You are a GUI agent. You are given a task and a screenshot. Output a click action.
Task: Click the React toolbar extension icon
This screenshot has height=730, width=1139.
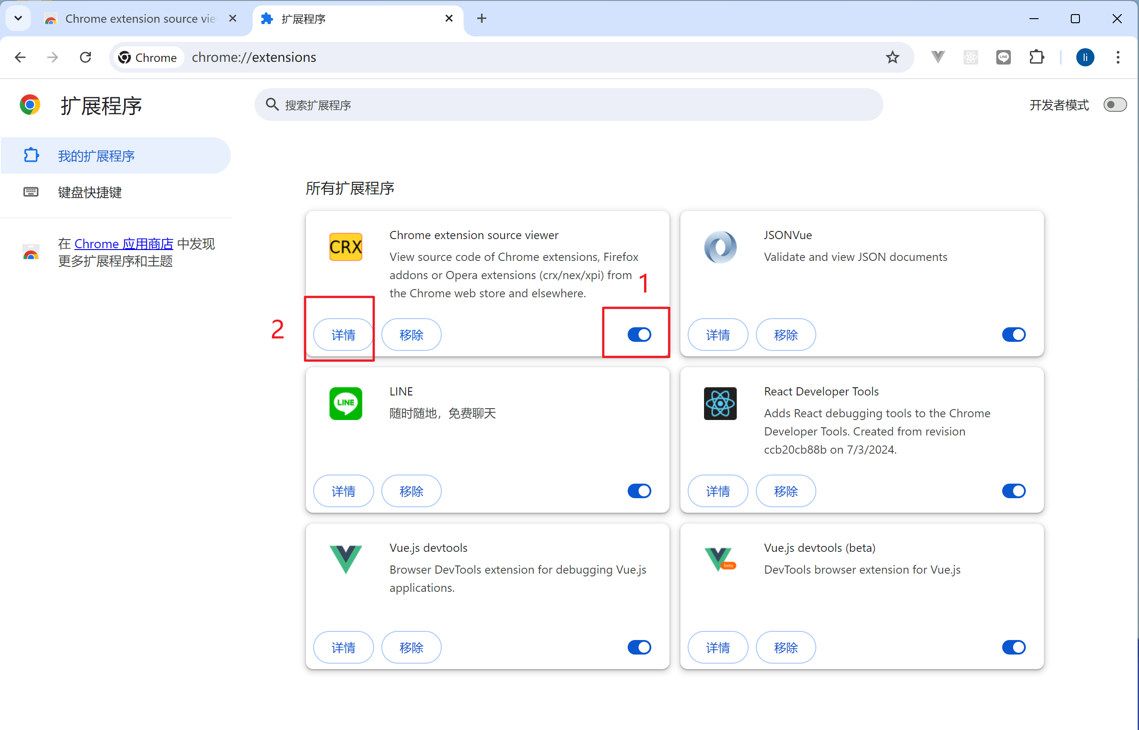[x=970, y=57]
